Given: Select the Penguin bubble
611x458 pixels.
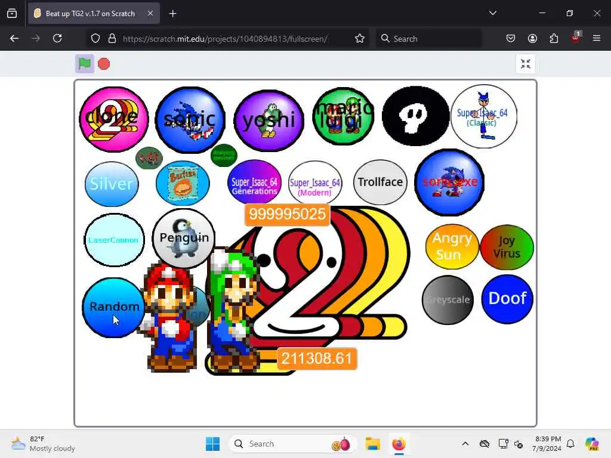Looking at the screenshot, I should click(x=183, y=238).
